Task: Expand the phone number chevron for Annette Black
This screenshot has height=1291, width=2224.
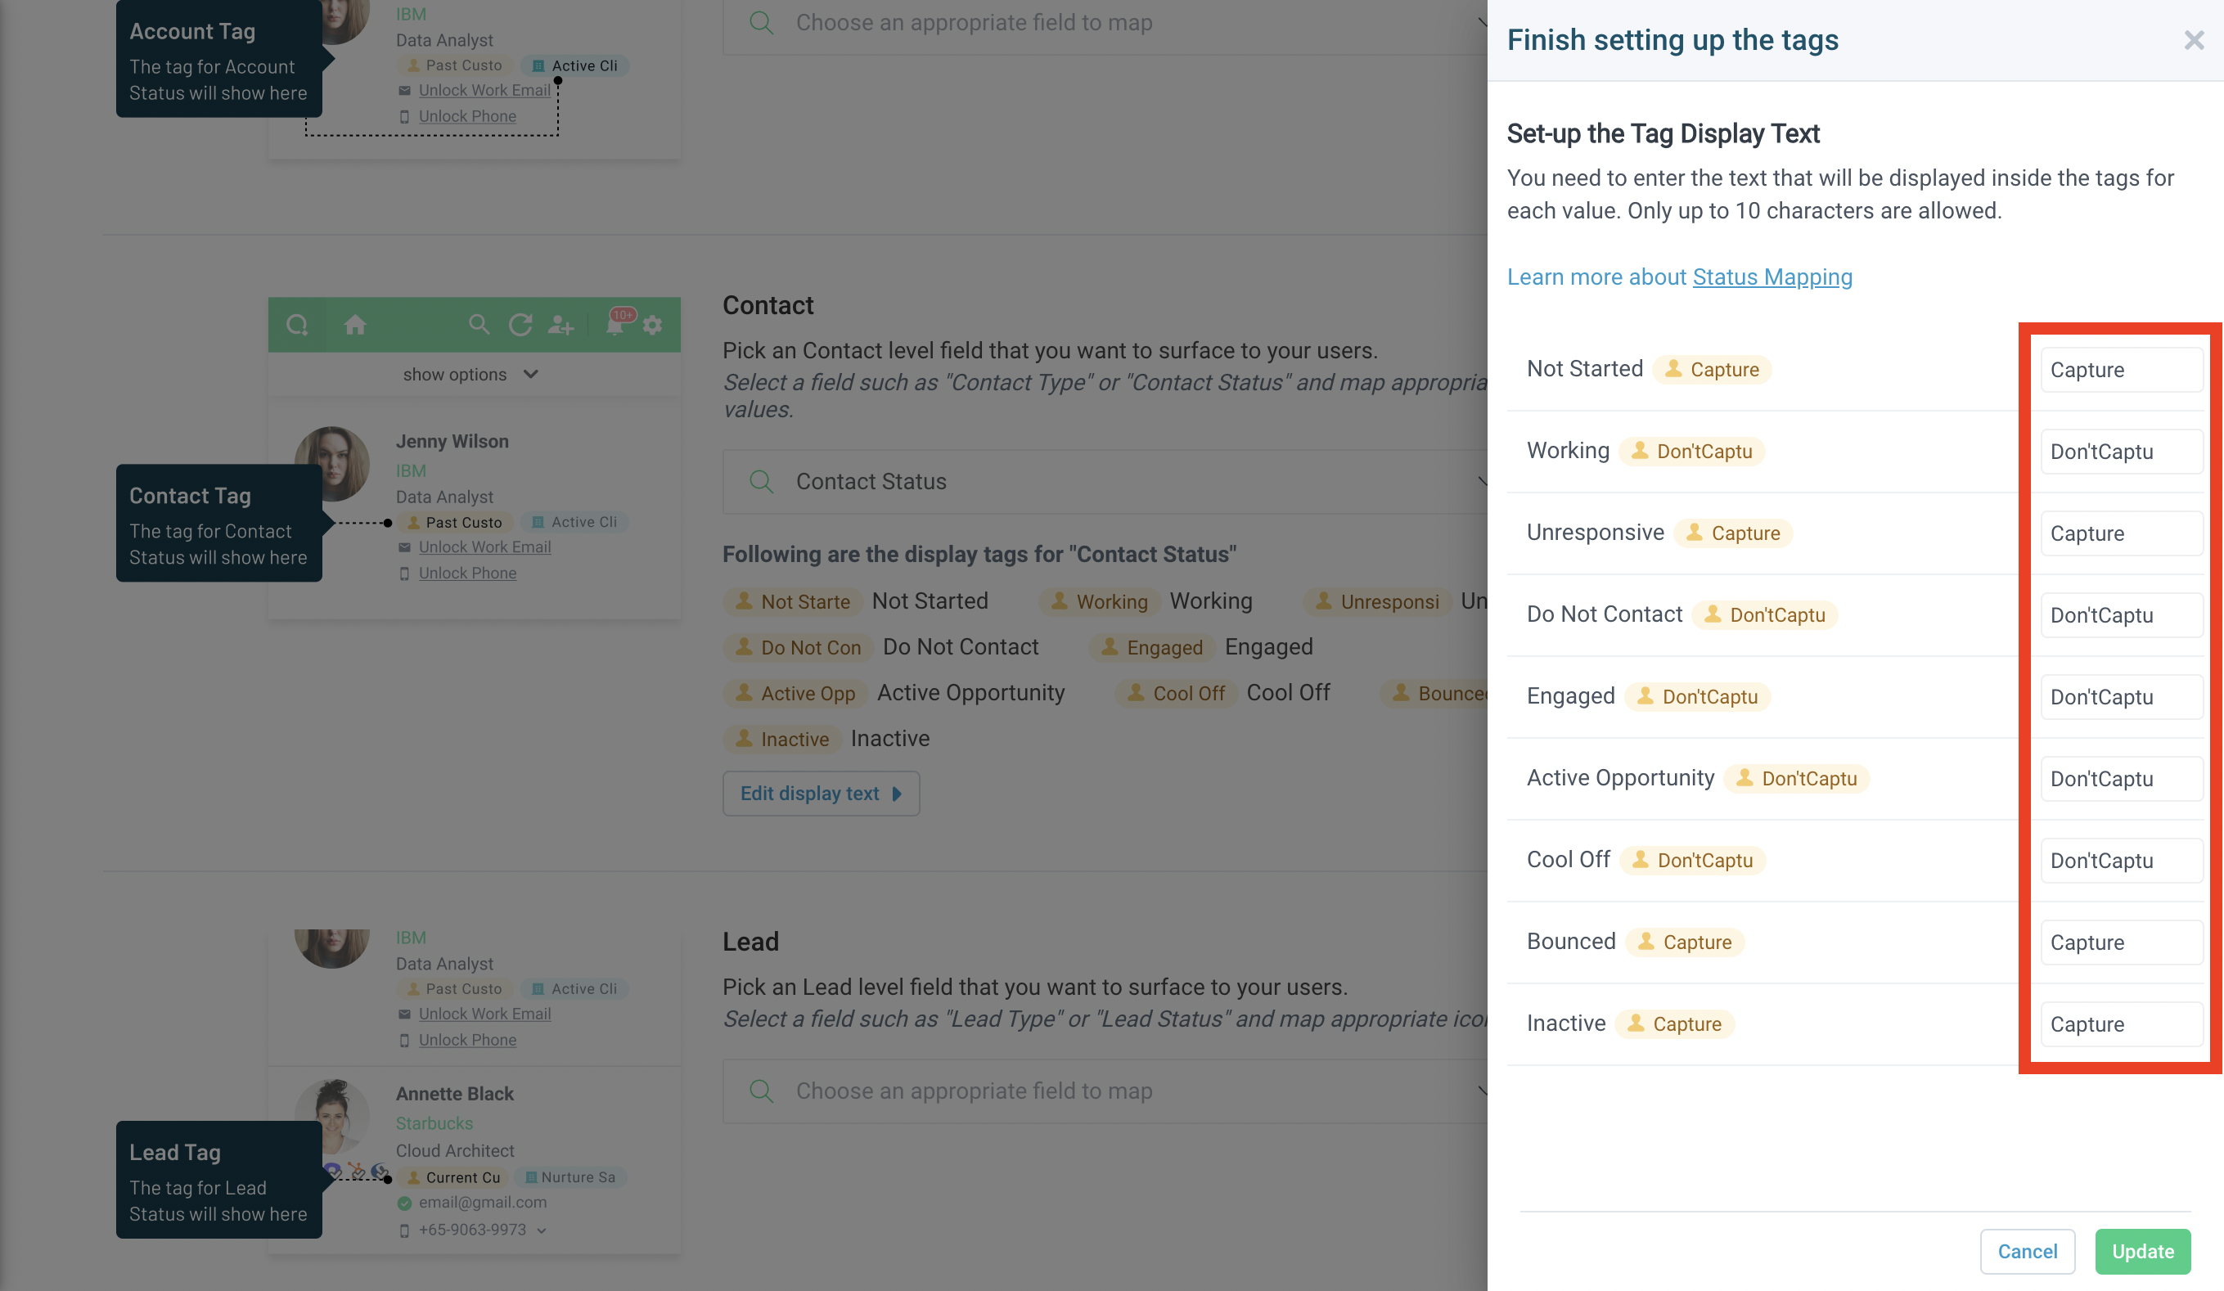Action: pos(542,1231)
